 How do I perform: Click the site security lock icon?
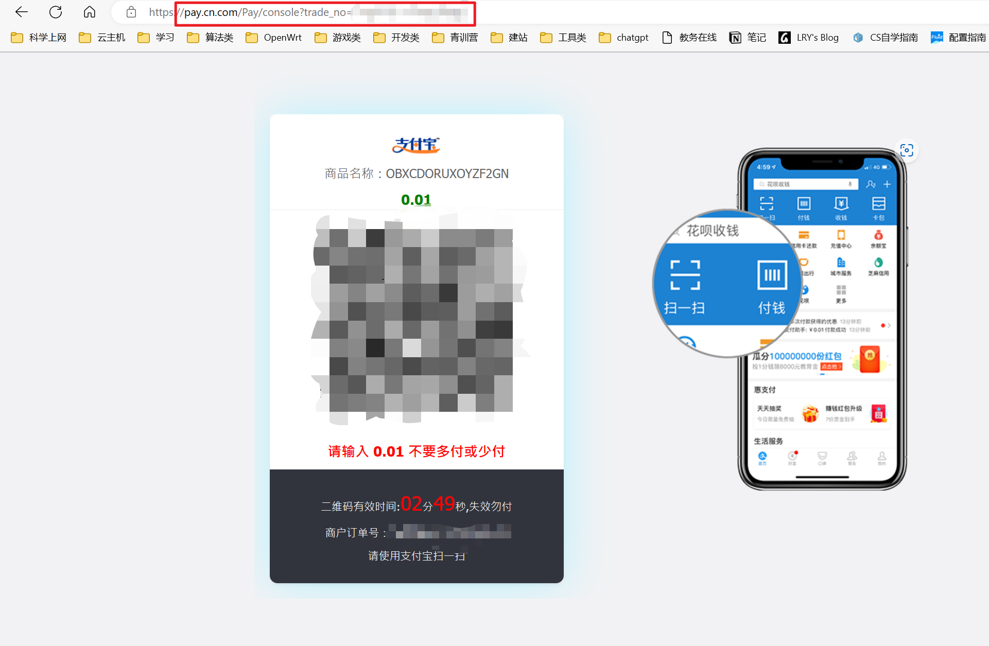tap(131, 12)
